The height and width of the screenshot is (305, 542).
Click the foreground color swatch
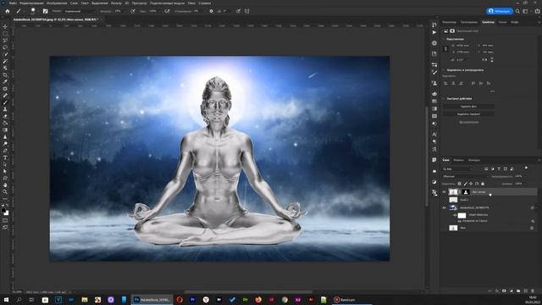pos(3,210)
